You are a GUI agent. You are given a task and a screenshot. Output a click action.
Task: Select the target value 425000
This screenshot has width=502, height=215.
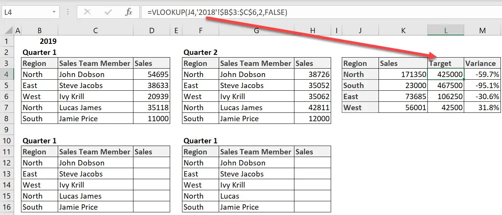(446, 74)
